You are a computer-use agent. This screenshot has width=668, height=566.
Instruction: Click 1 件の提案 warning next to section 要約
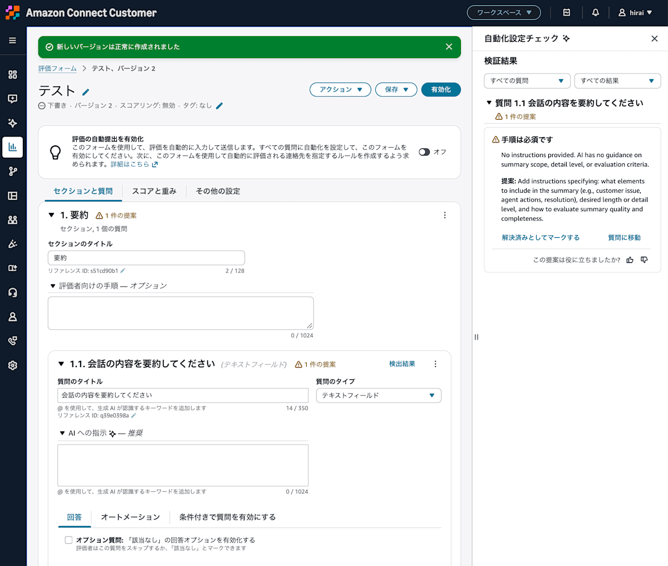(116, 216)
